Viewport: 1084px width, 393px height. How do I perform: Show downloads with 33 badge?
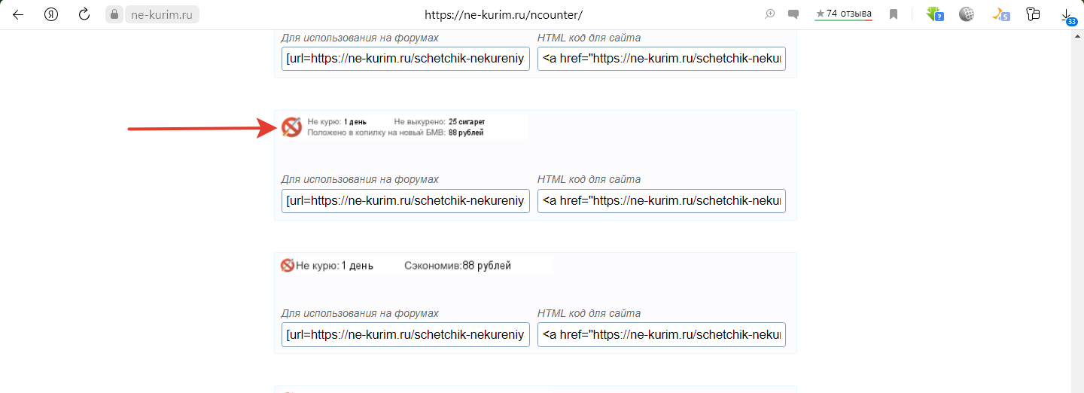tap(1067, 15)
